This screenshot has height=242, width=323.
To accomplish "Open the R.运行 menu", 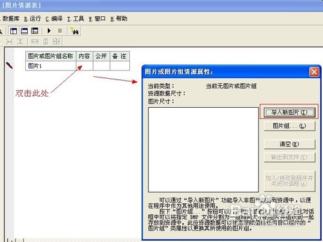I will click(32, 19).
